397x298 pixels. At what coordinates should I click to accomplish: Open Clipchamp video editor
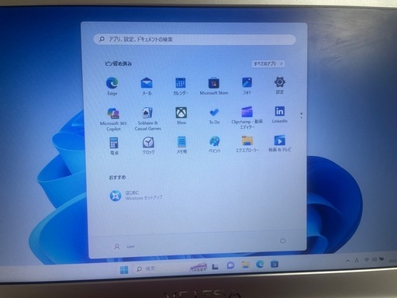click(247, 118)
